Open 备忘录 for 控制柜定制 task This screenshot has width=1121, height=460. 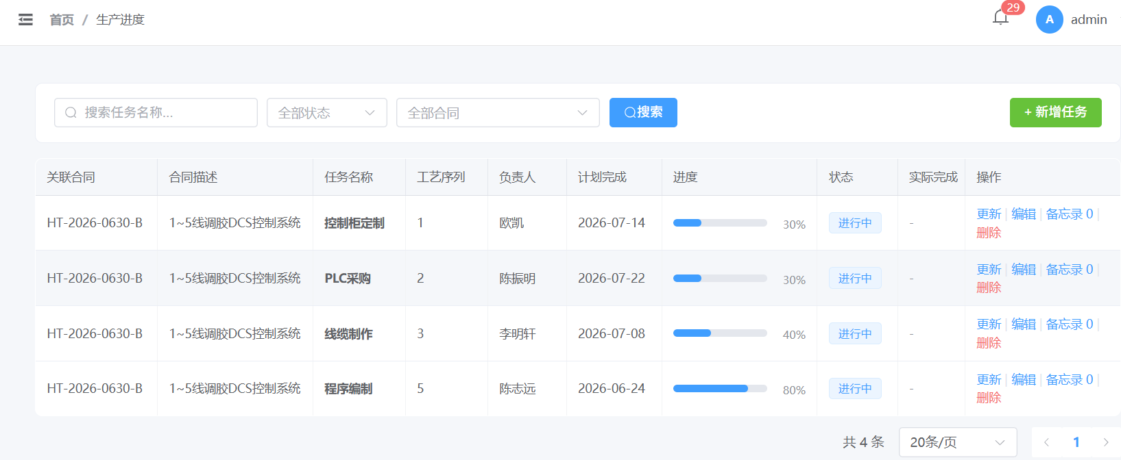coord(1070,214)
